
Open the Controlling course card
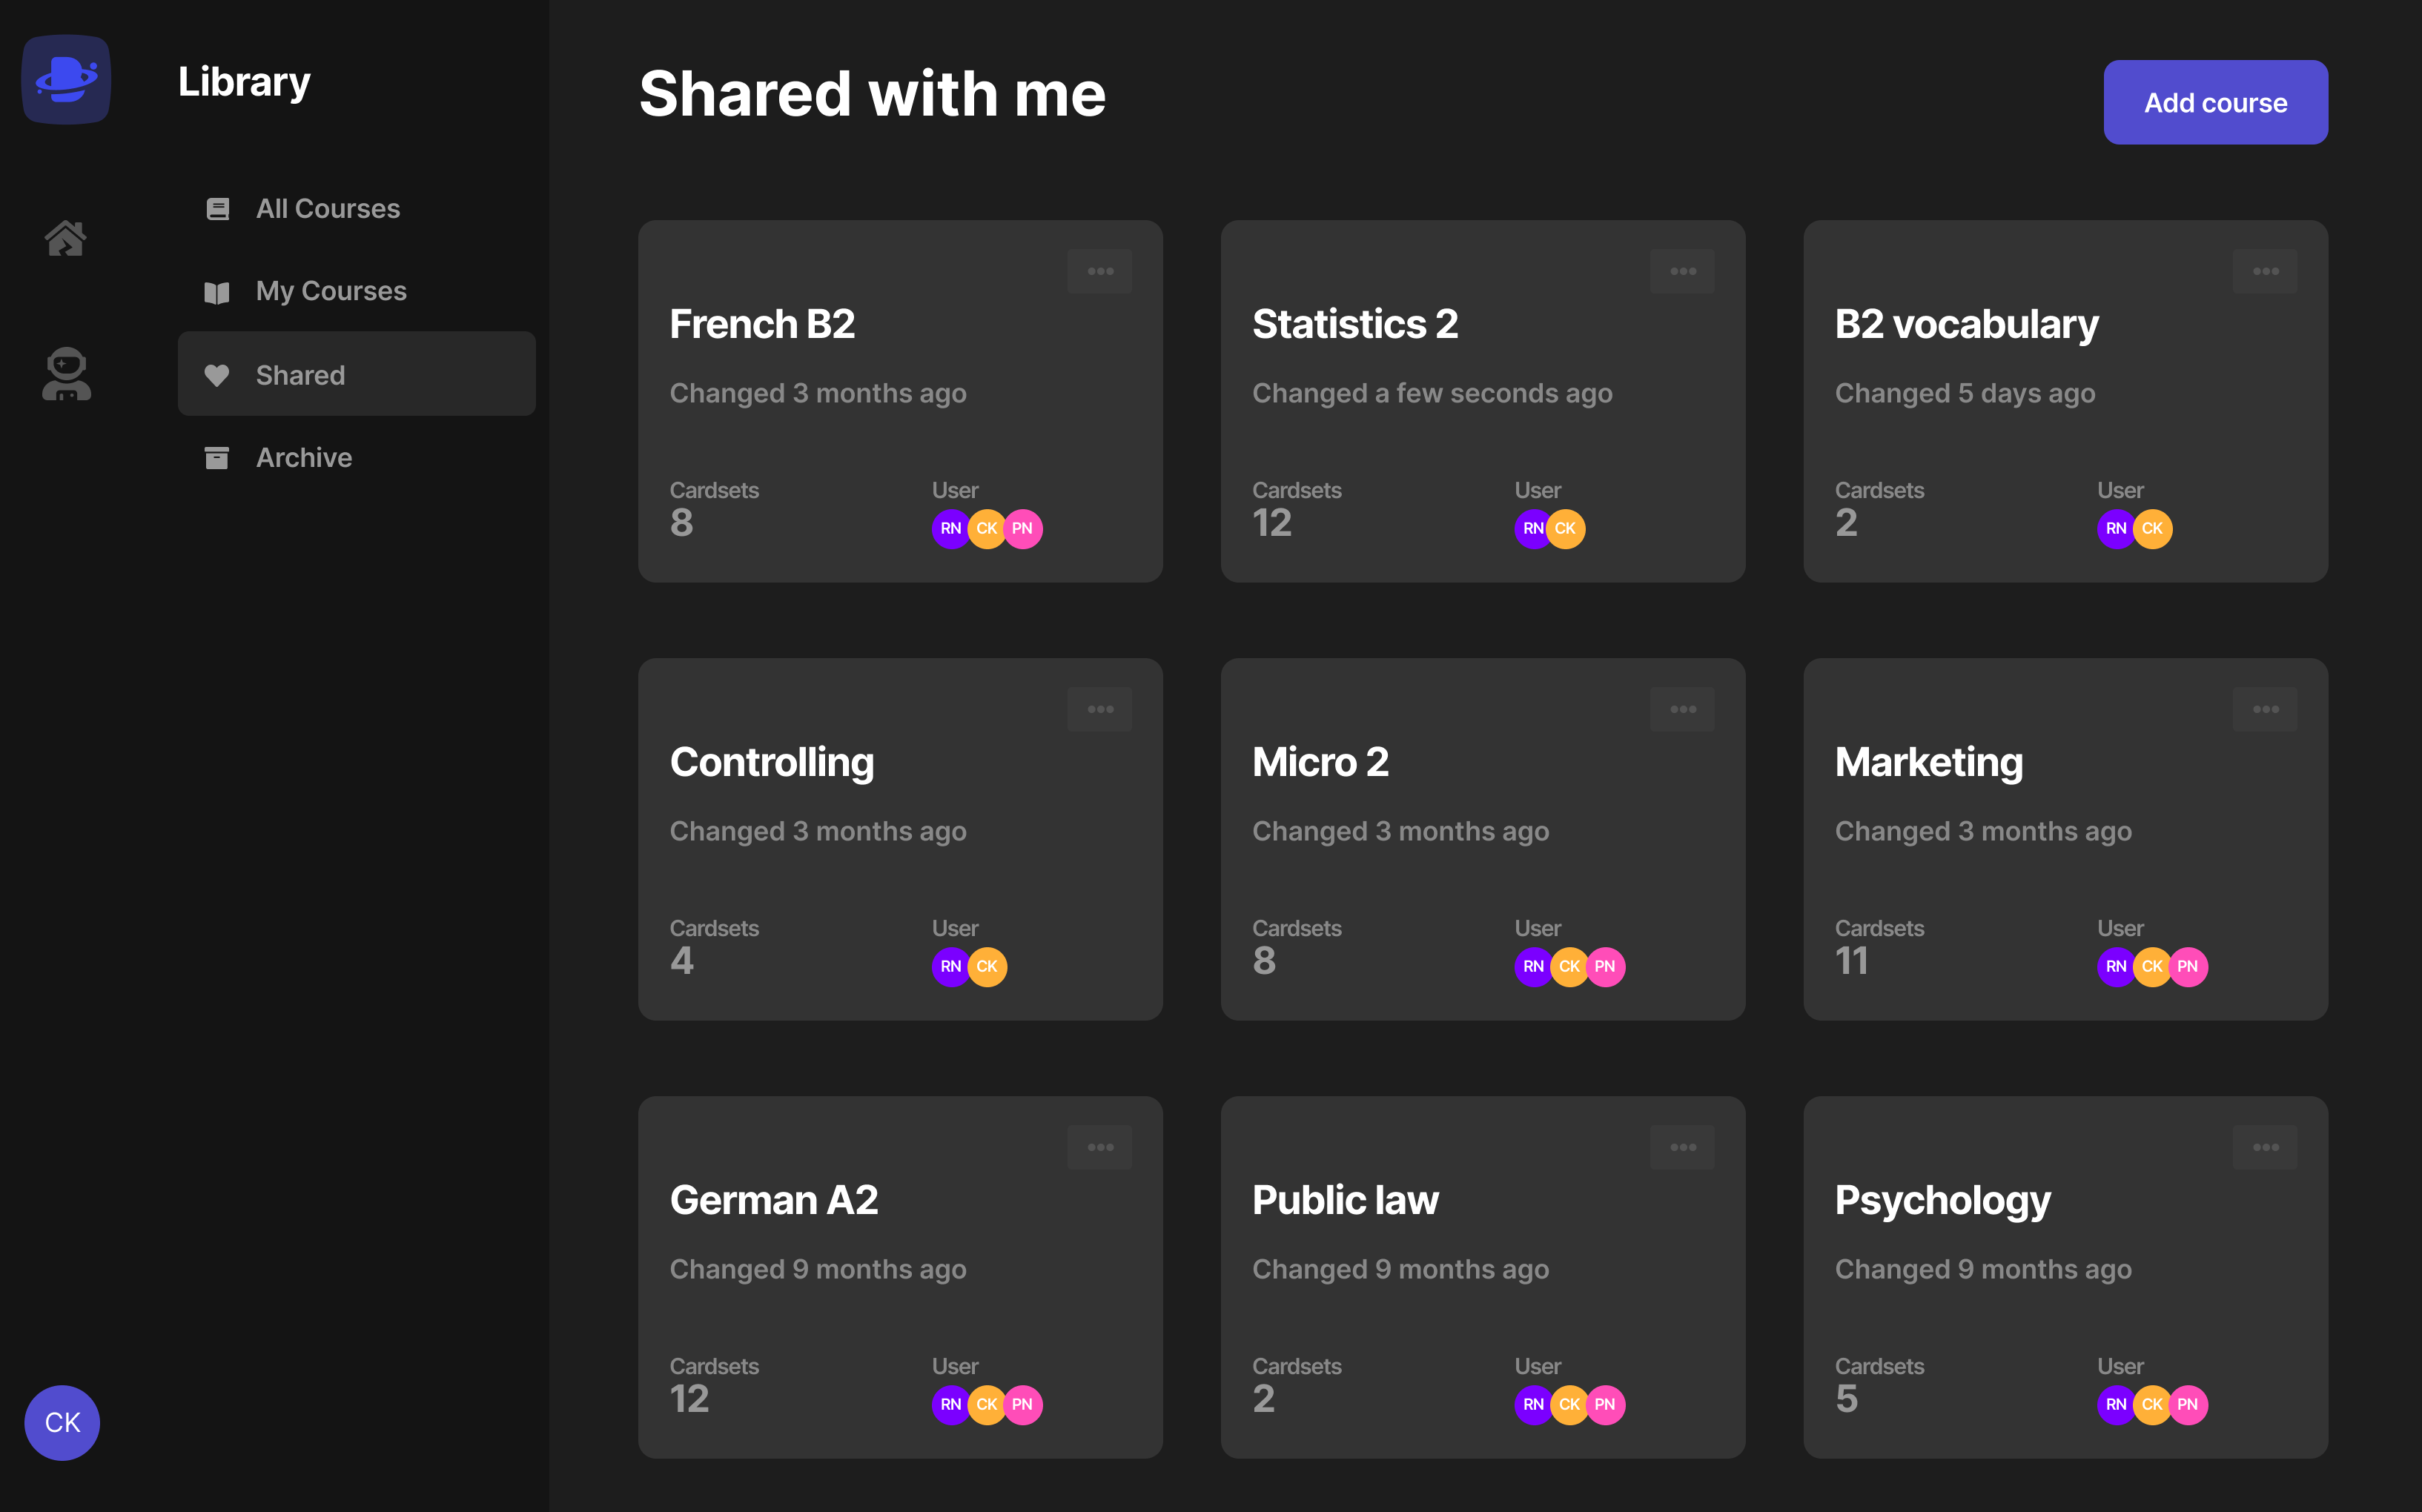(900, 838)
